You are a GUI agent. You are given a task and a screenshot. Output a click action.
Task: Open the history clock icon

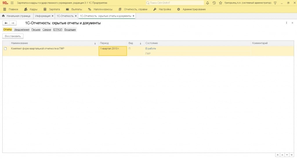214,3
